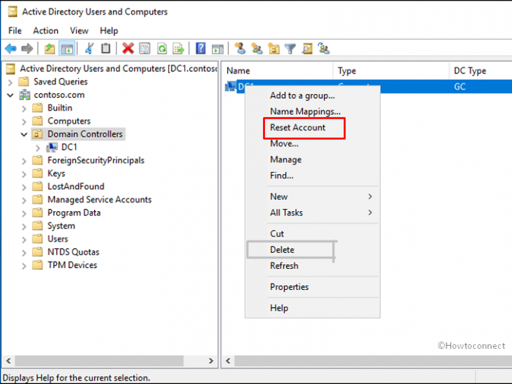Expand the Builtin container
The image size is (512, 384).
[24, 109]
